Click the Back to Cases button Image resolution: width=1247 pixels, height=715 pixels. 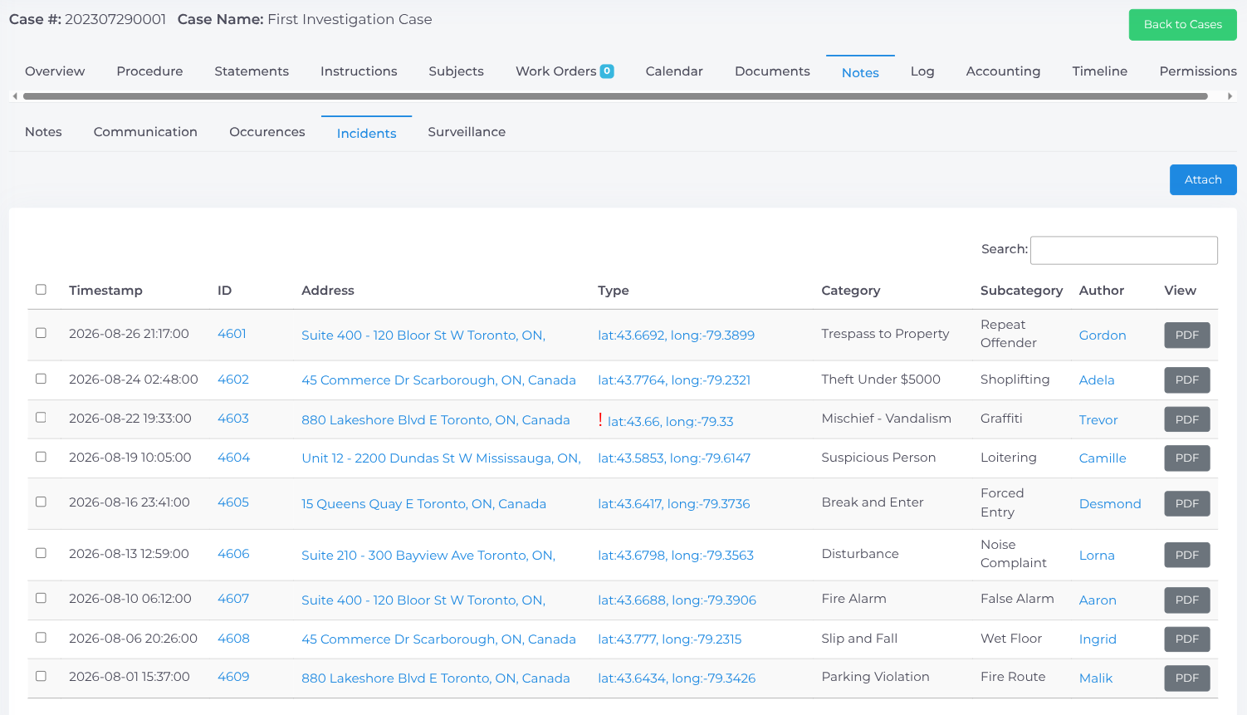pos(1182,25)
